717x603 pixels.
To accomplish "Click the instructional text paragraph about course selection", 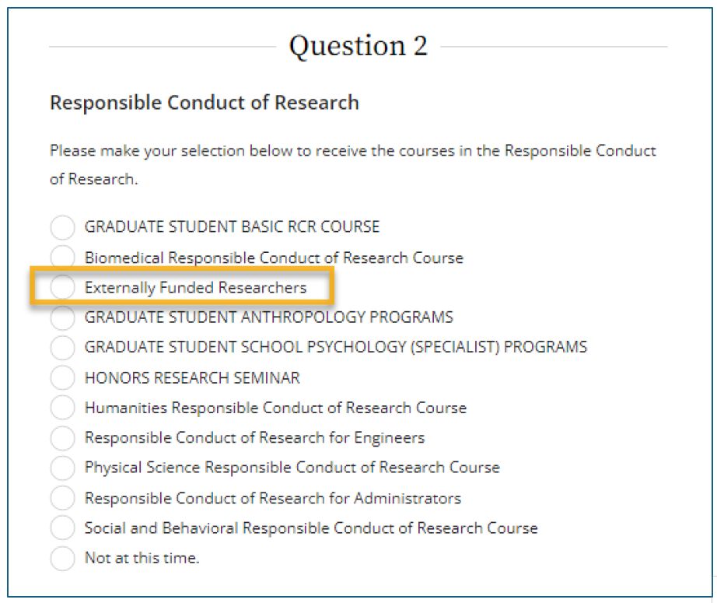I will click(x=352, y=161).
